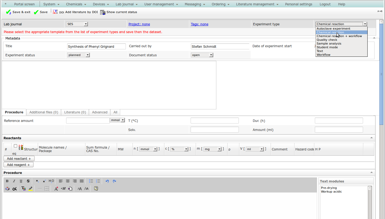Click into the Title input field
Image resolution: width=385 pixels, height=219 pixels.
click(96, 46)
